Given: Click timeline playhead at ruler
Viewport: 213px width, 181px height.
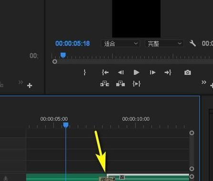Looking at the screenshot, I should click(66, 125).
